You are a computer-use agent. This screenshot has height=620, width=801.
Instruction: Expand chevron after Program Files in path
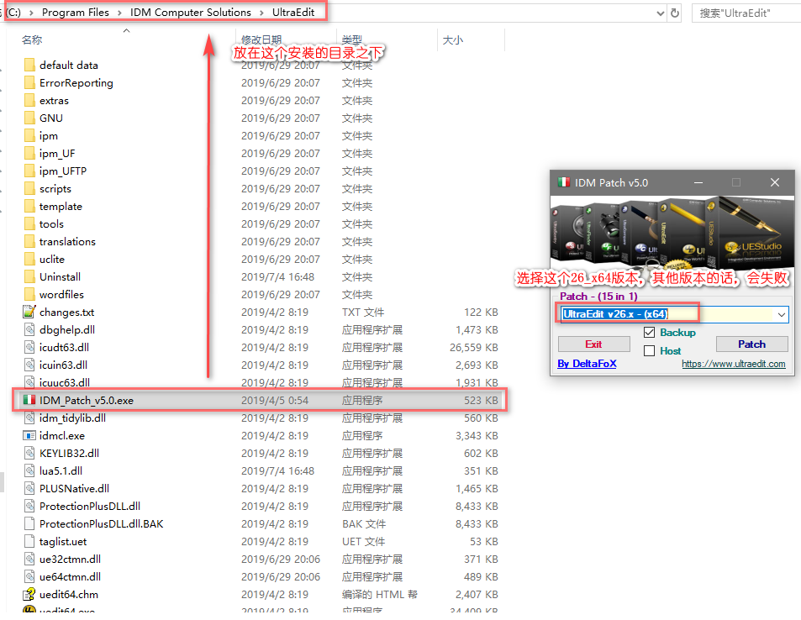click(119, 13)
